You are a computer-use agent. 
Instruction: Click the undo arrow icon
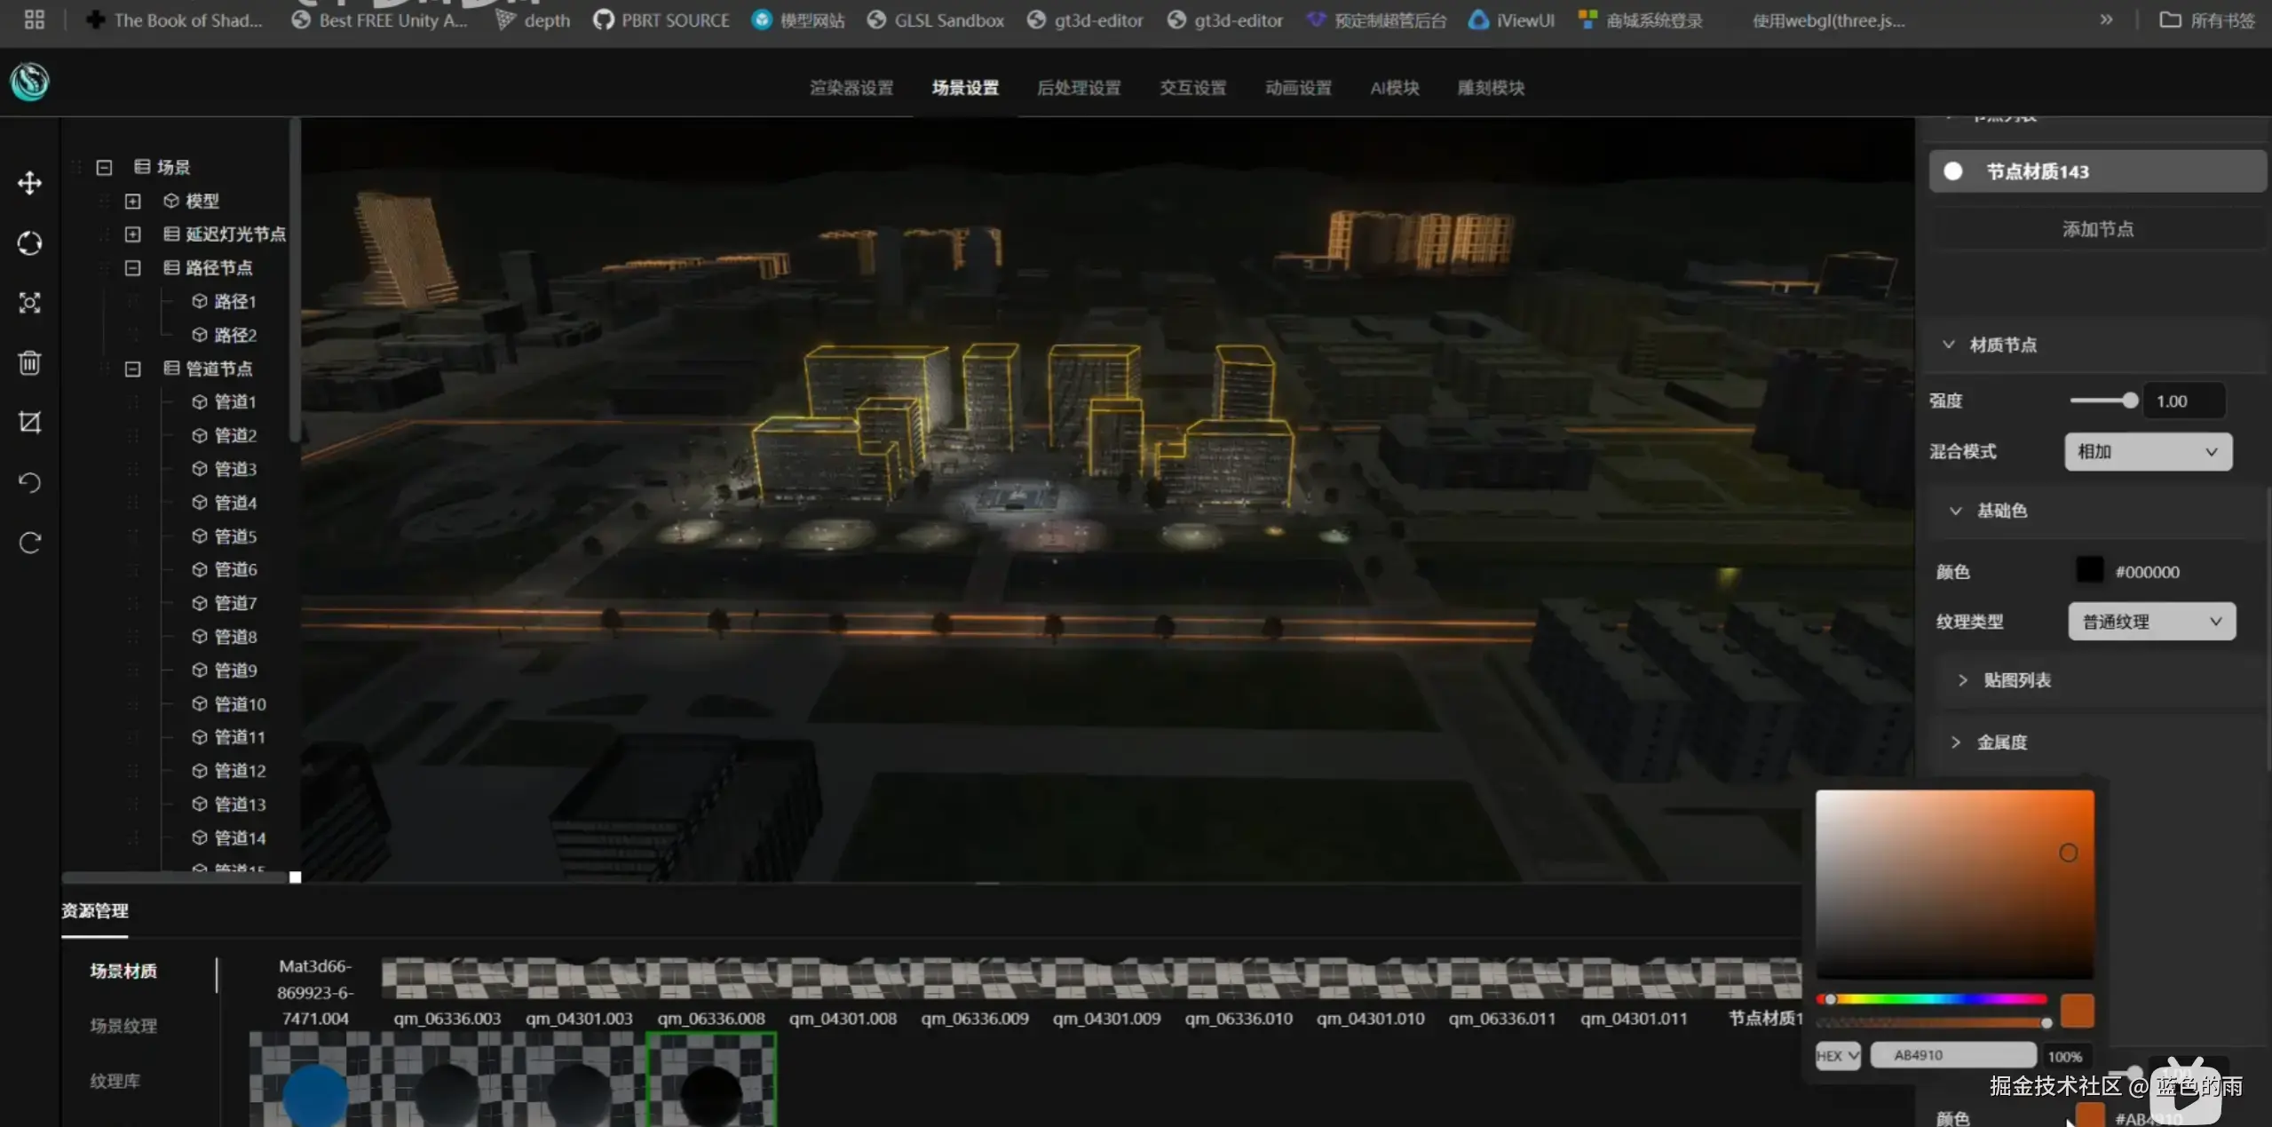click(x=29, y=482)
